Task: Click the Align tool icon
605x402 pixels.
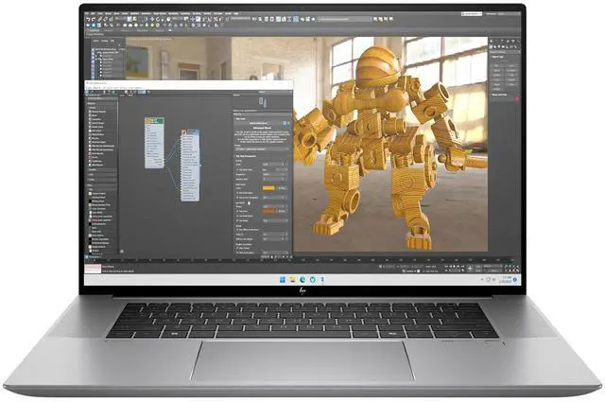Action: point(260,19)
